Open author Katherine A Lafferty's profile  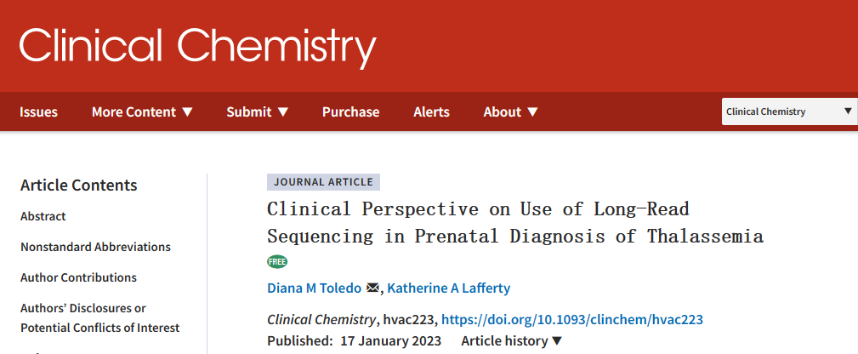tap(449, 288)
